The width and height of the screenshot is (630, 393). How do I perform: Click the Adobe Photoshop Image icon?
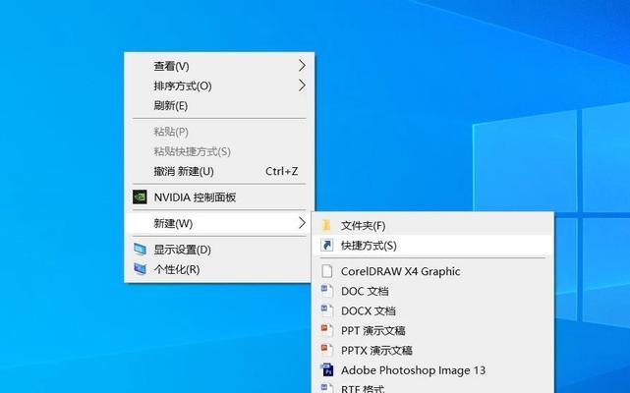click(326, 369)
